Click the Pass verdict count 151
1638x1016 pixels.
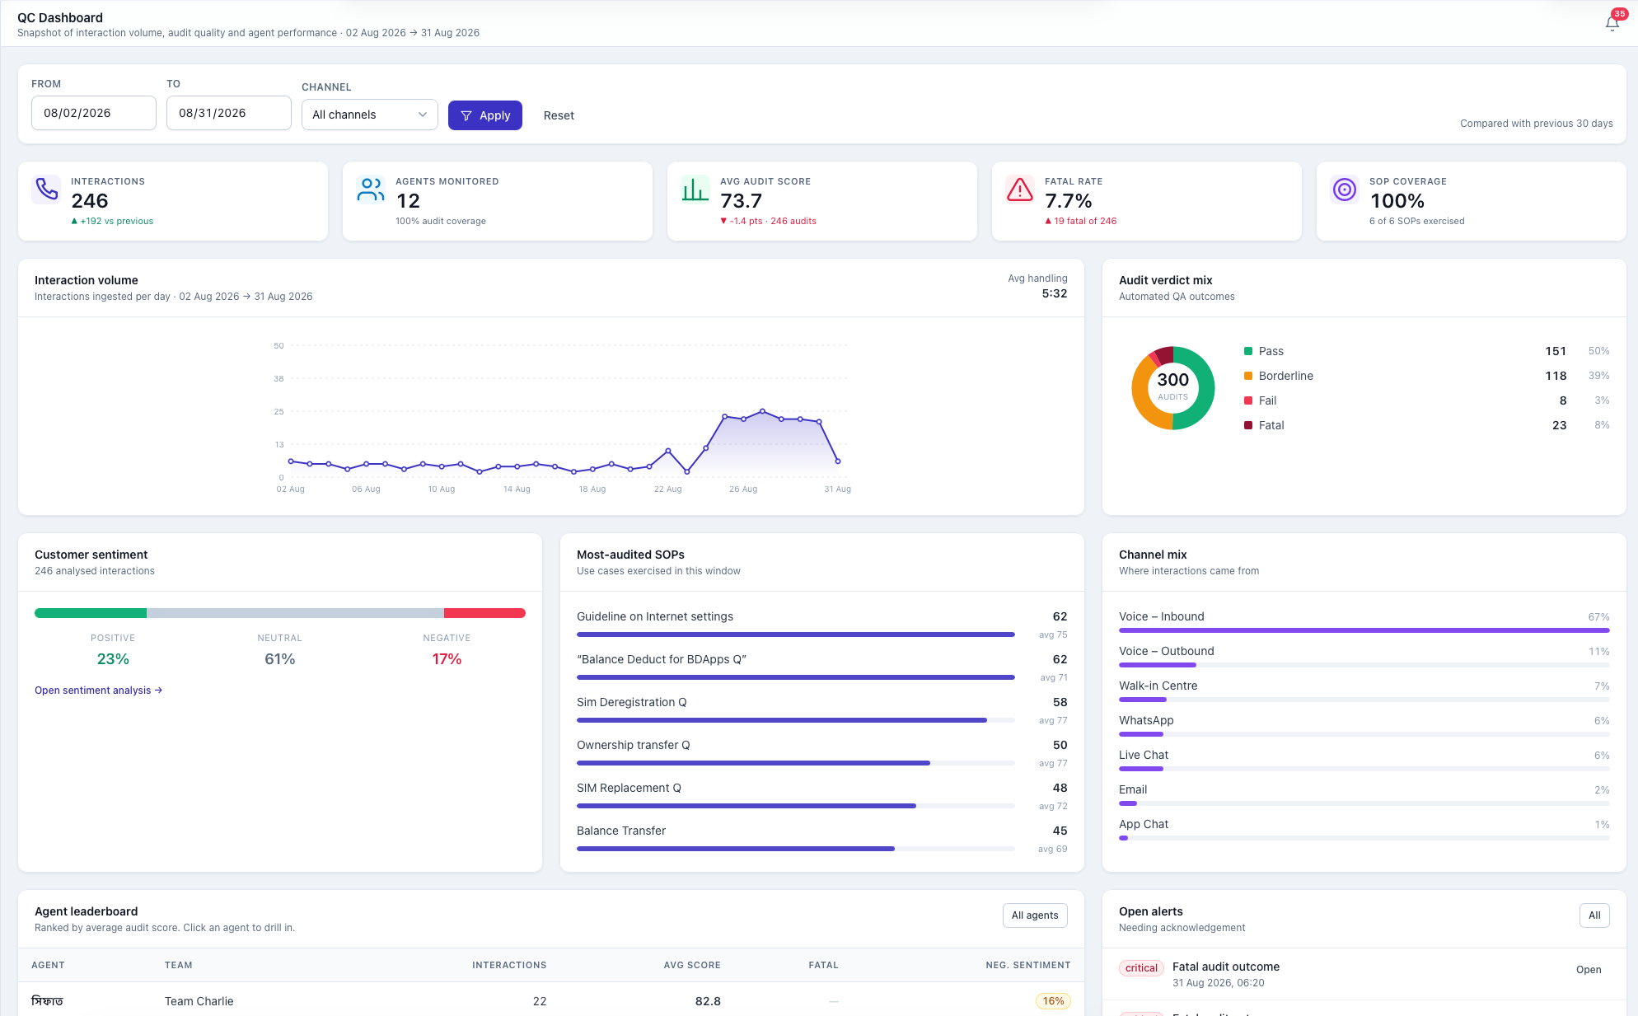[x=1556, y=351]
